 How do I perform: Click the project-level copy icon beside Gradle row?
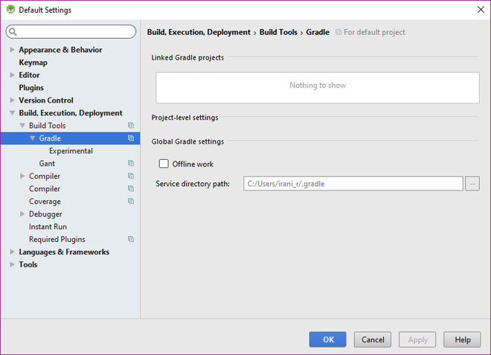pos(131,138)
